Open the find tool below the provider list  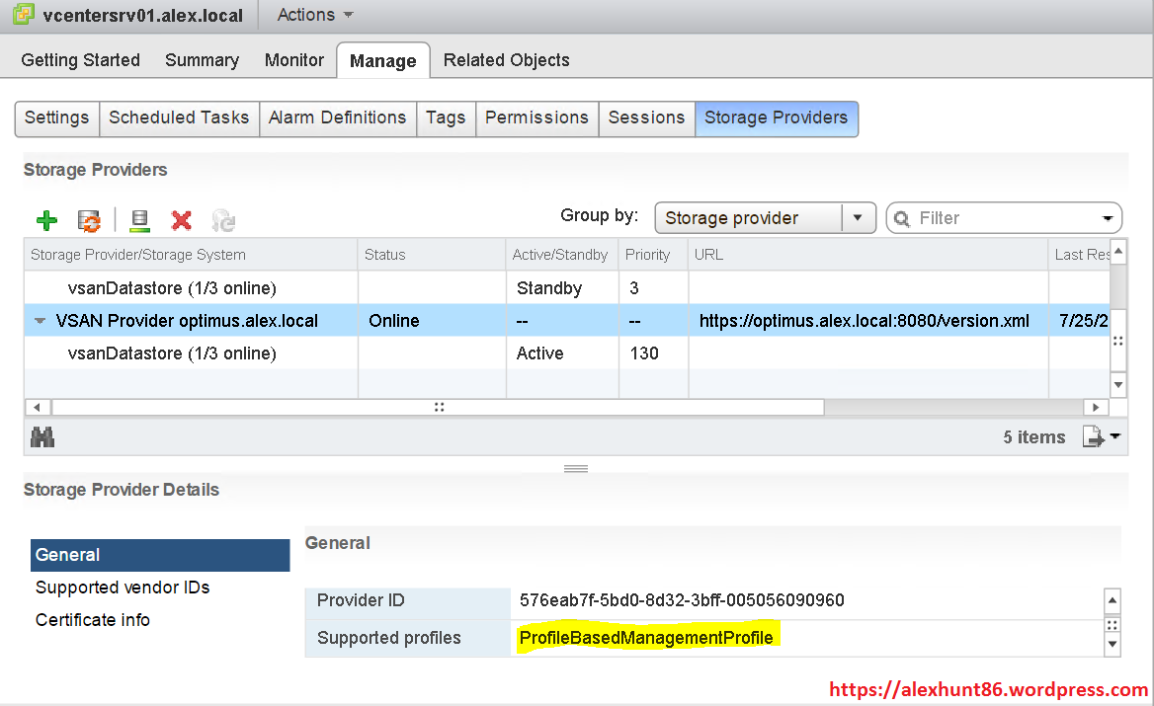click(42, 434)
